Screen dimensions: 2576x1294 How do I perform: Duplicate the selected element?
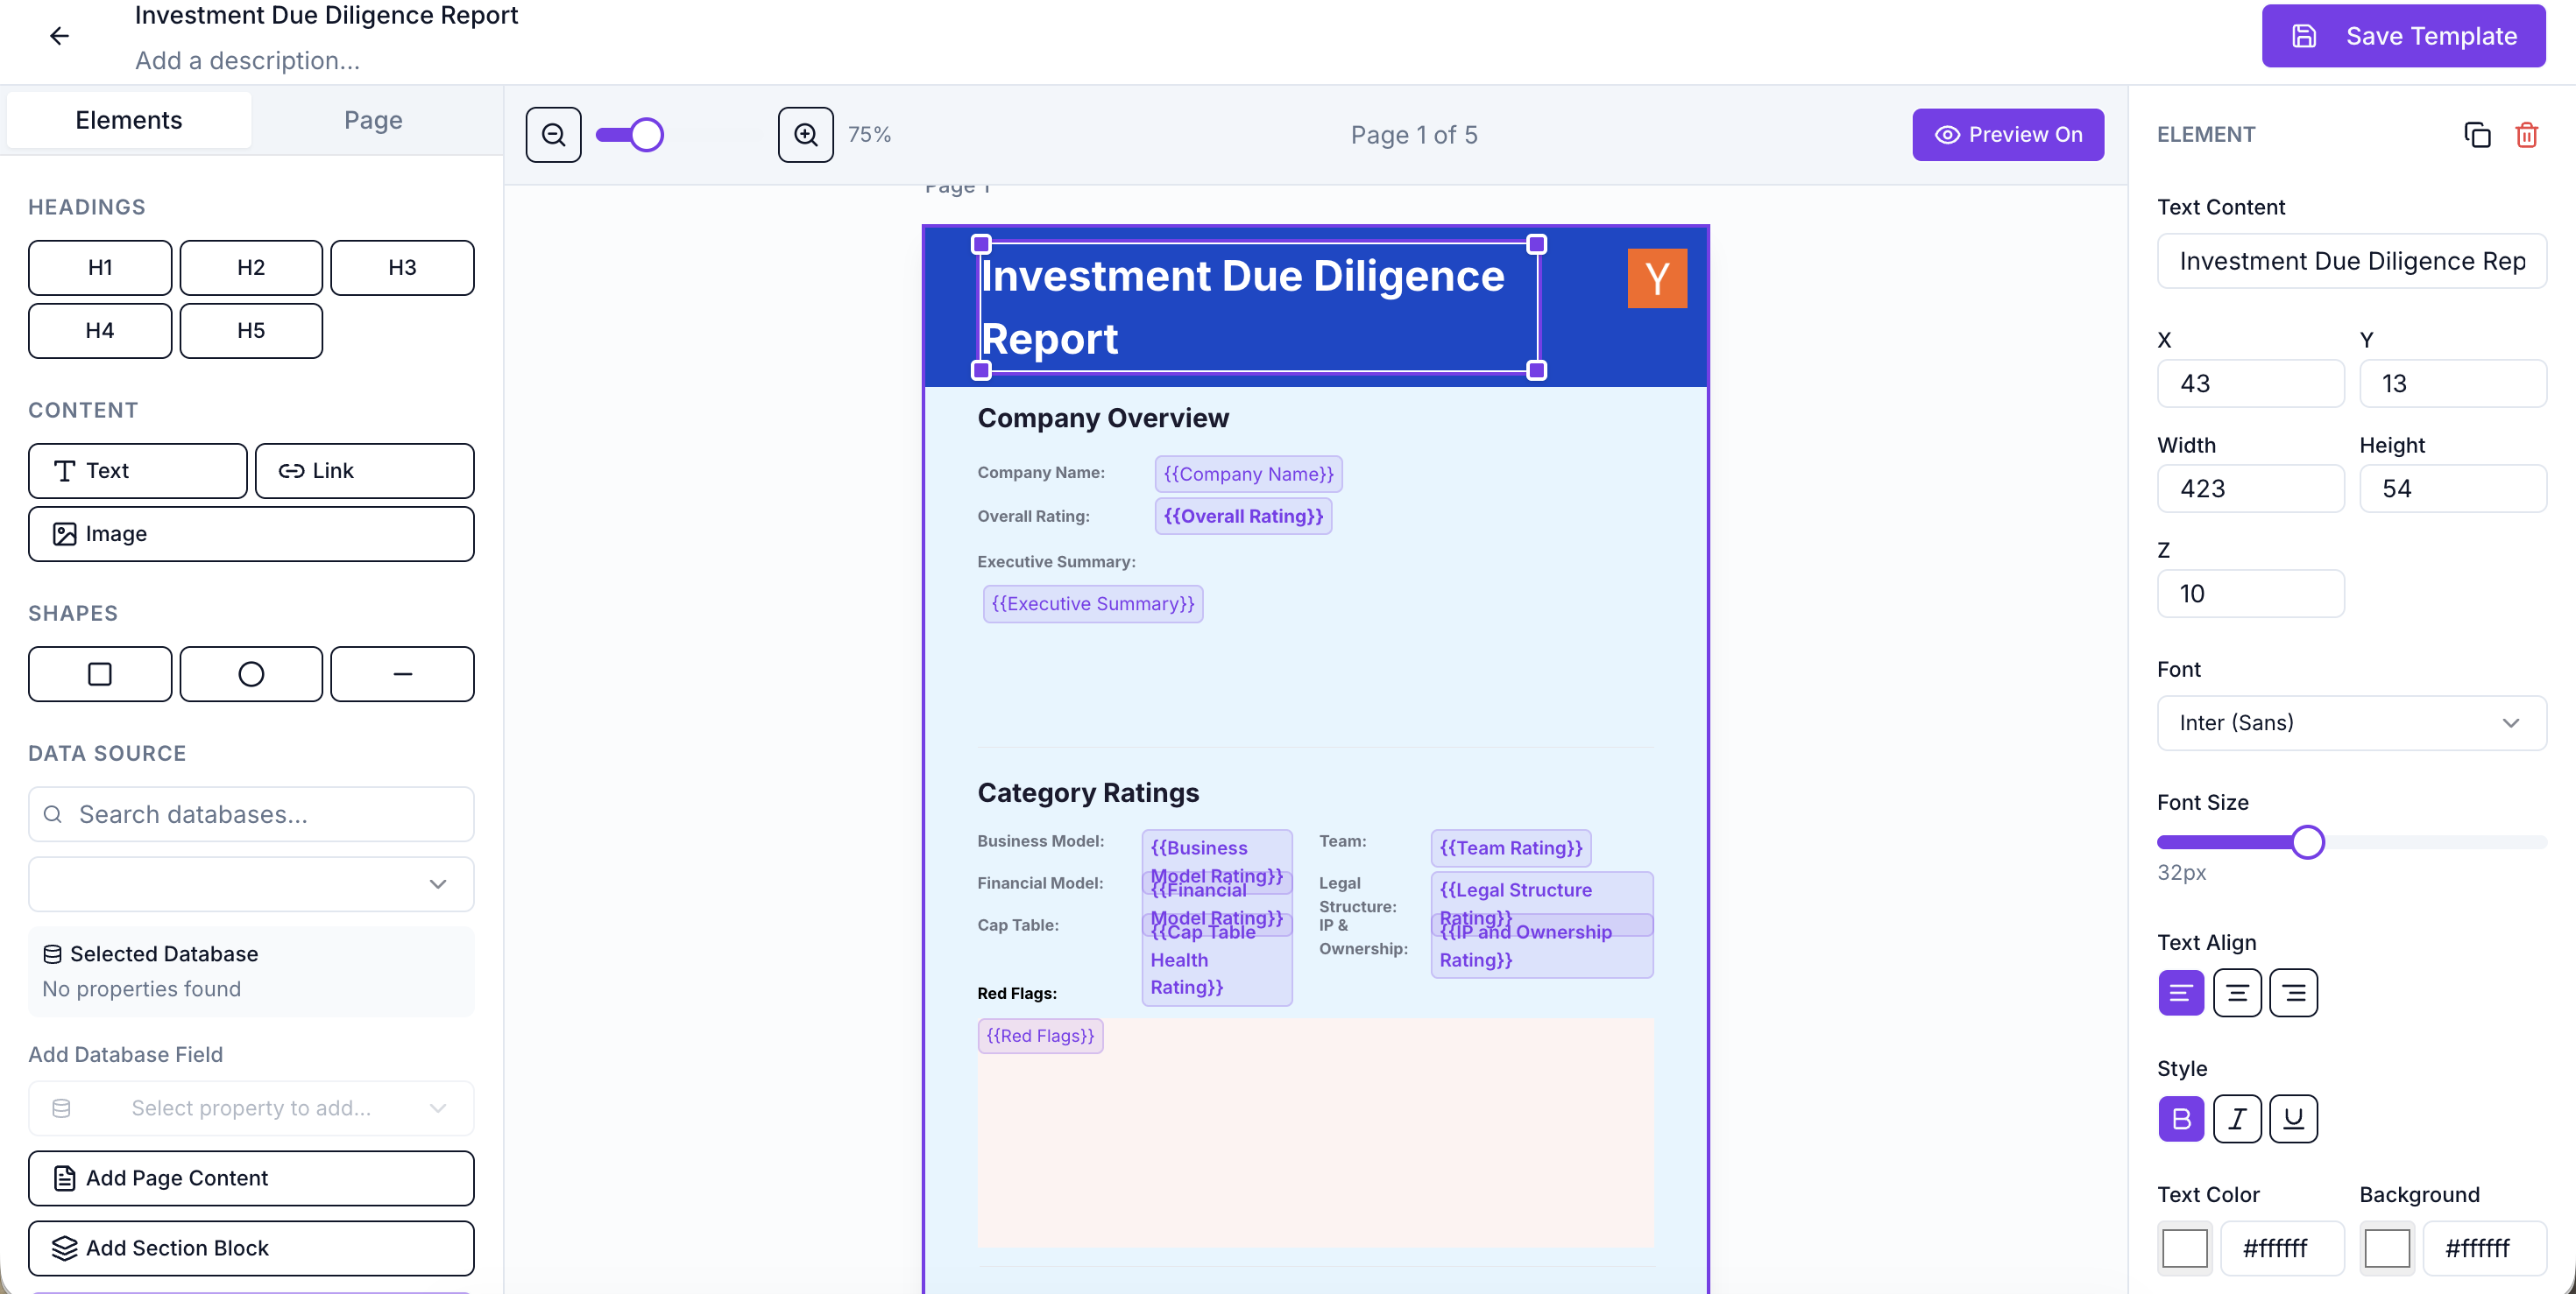[2476, 135]
